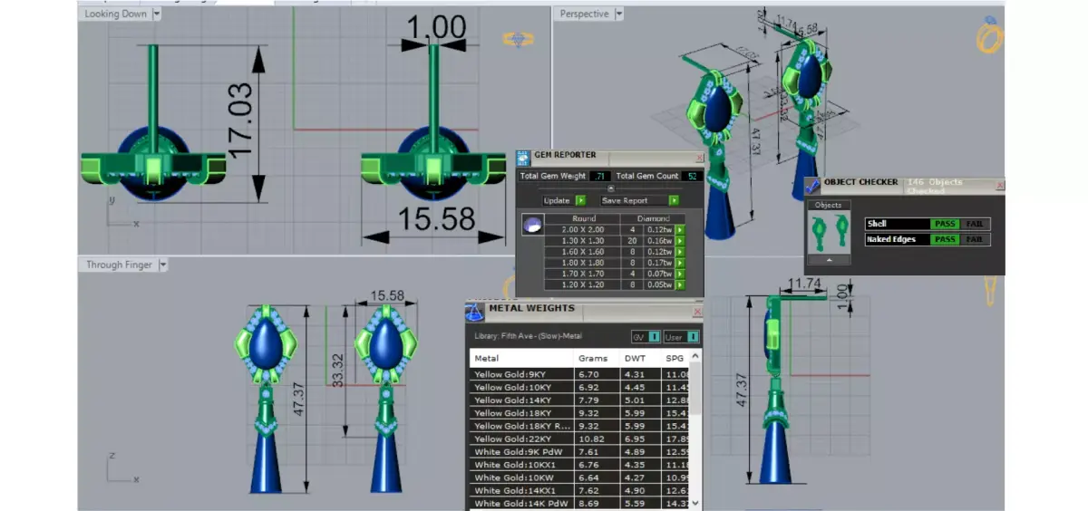This screenshot has width=1088, height=511.
Task: Click the gem icon in Looking Down viewport corner
Action: (x=517, y=40)
